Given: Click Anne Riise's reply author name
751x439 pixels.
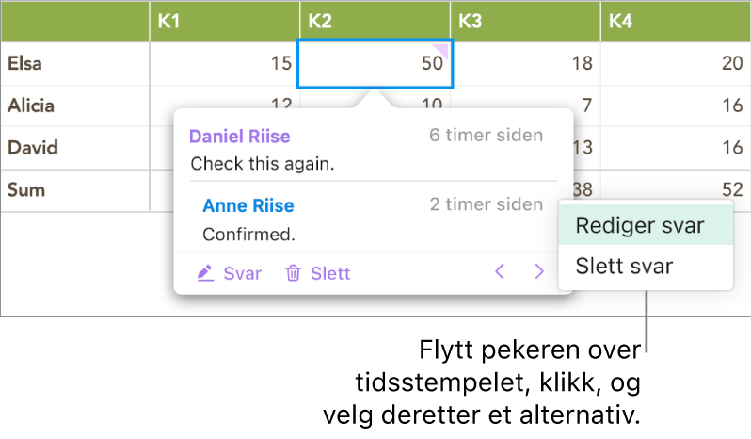Looking at the screenshot, I should 248,205.
